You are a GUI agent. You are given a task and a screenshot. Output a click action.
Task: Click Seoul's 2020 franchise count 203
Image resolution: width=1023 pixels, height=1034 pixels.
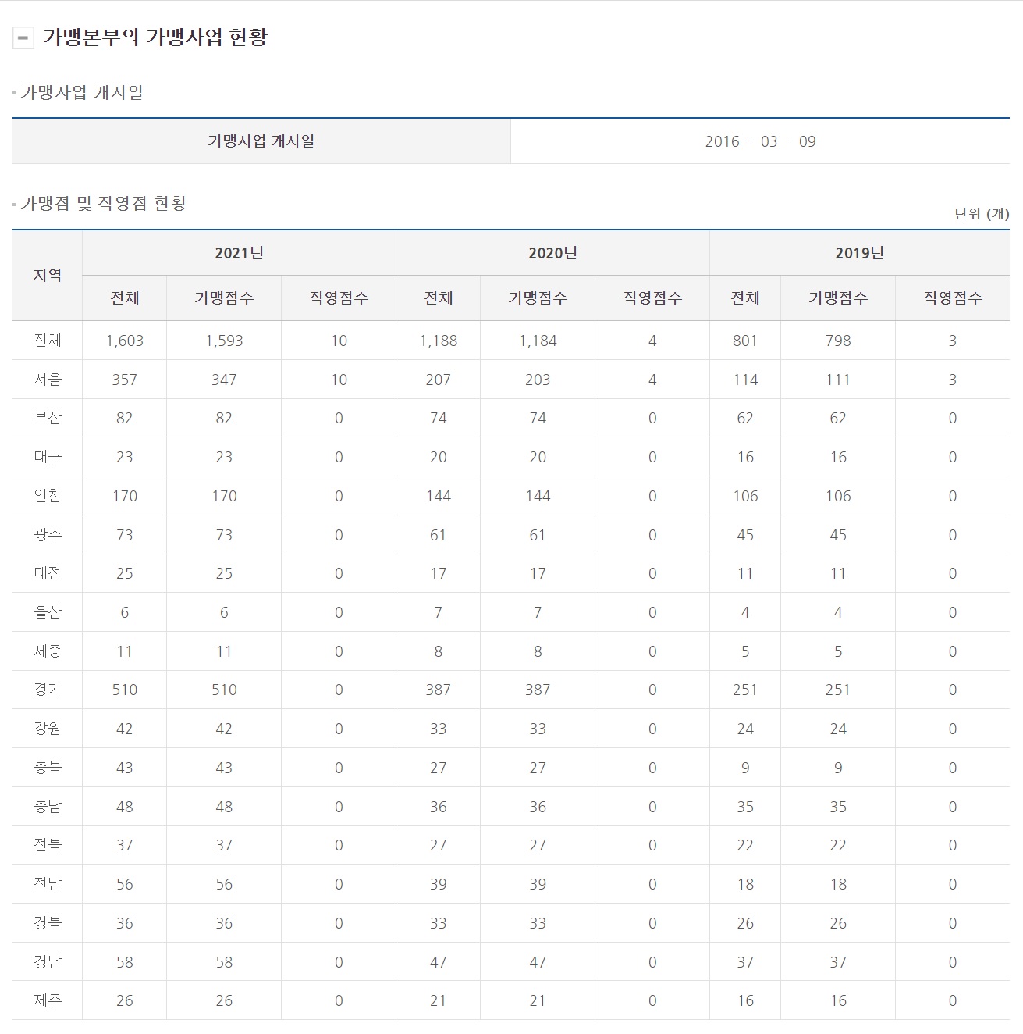[x=538, y=380]
